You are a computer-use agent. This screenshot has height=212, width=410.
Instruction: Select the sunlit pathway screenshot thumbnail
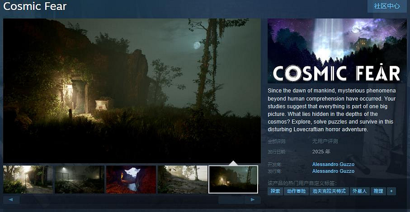pos(28,179)
